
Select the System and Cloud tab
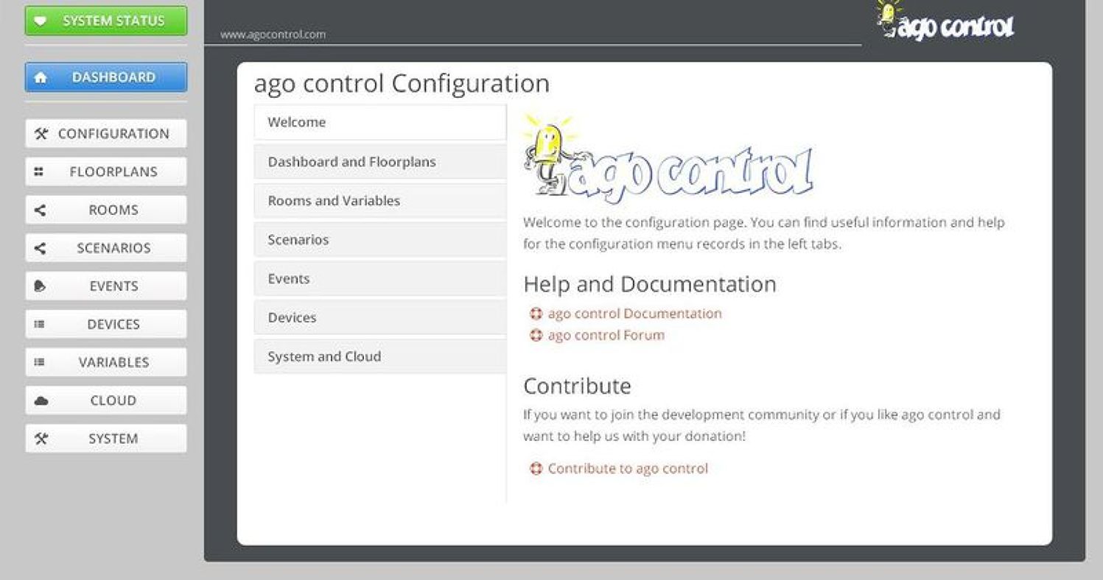379,356
